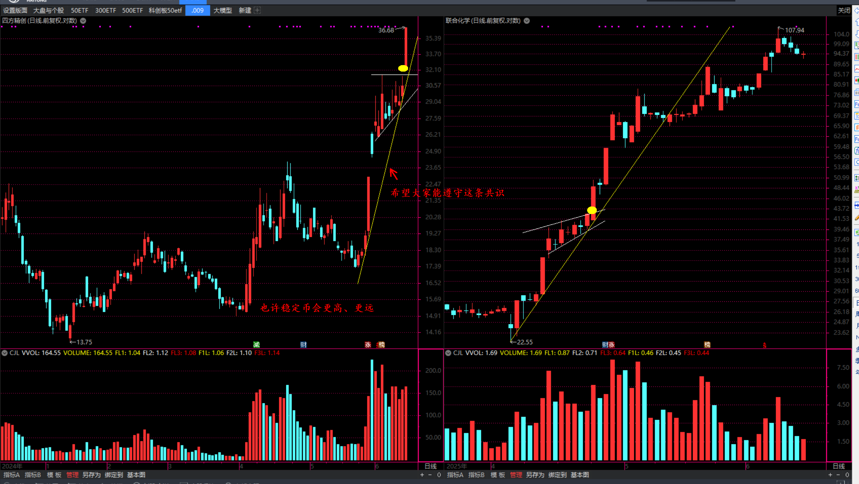Click the 涨 marker on left chart
859x484 pixels.
368,345
